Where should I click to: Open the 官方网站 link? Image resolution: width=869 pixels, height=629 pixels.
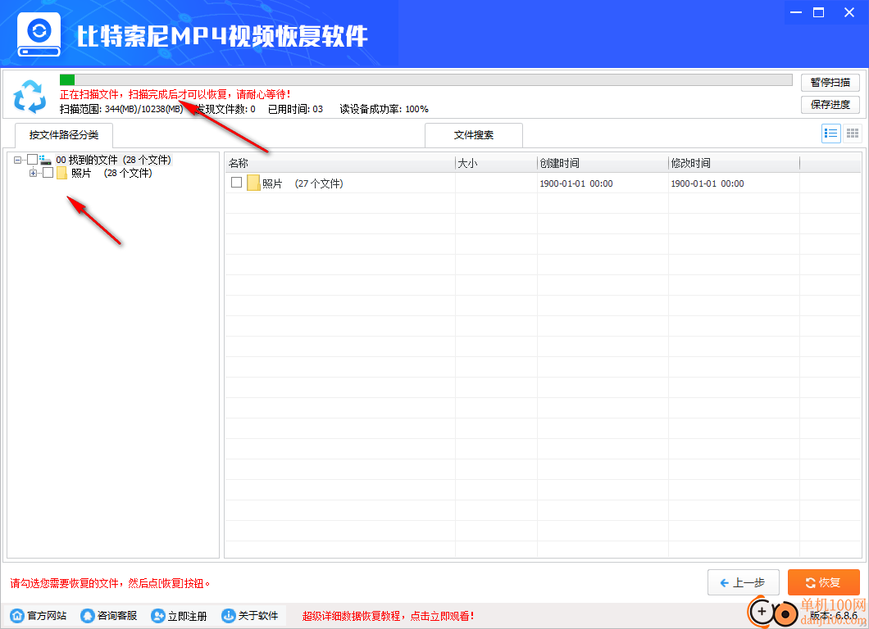coord(47,616)
